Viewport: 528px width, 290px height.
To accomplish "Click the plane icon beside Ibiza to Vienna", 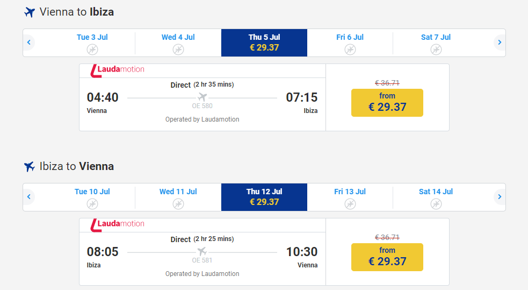I will 30,166.
